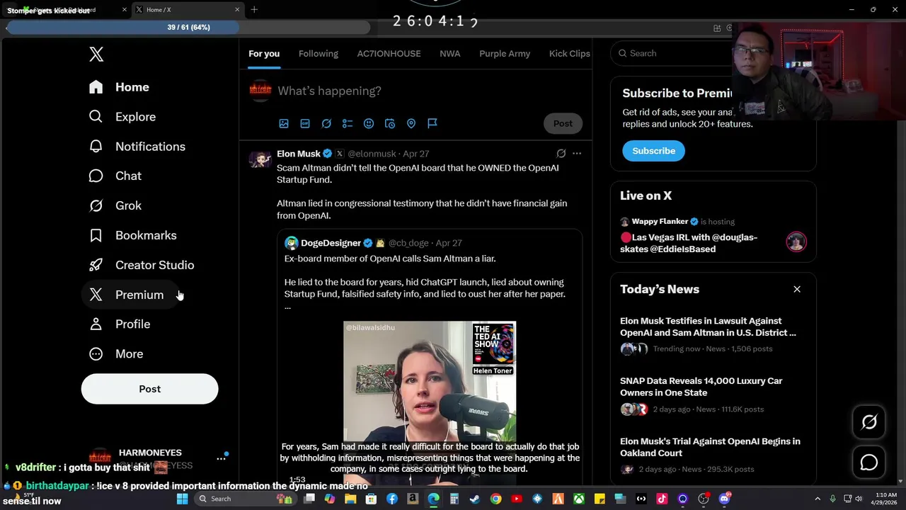Add a GIF to the post

click(x=305, y=123)
